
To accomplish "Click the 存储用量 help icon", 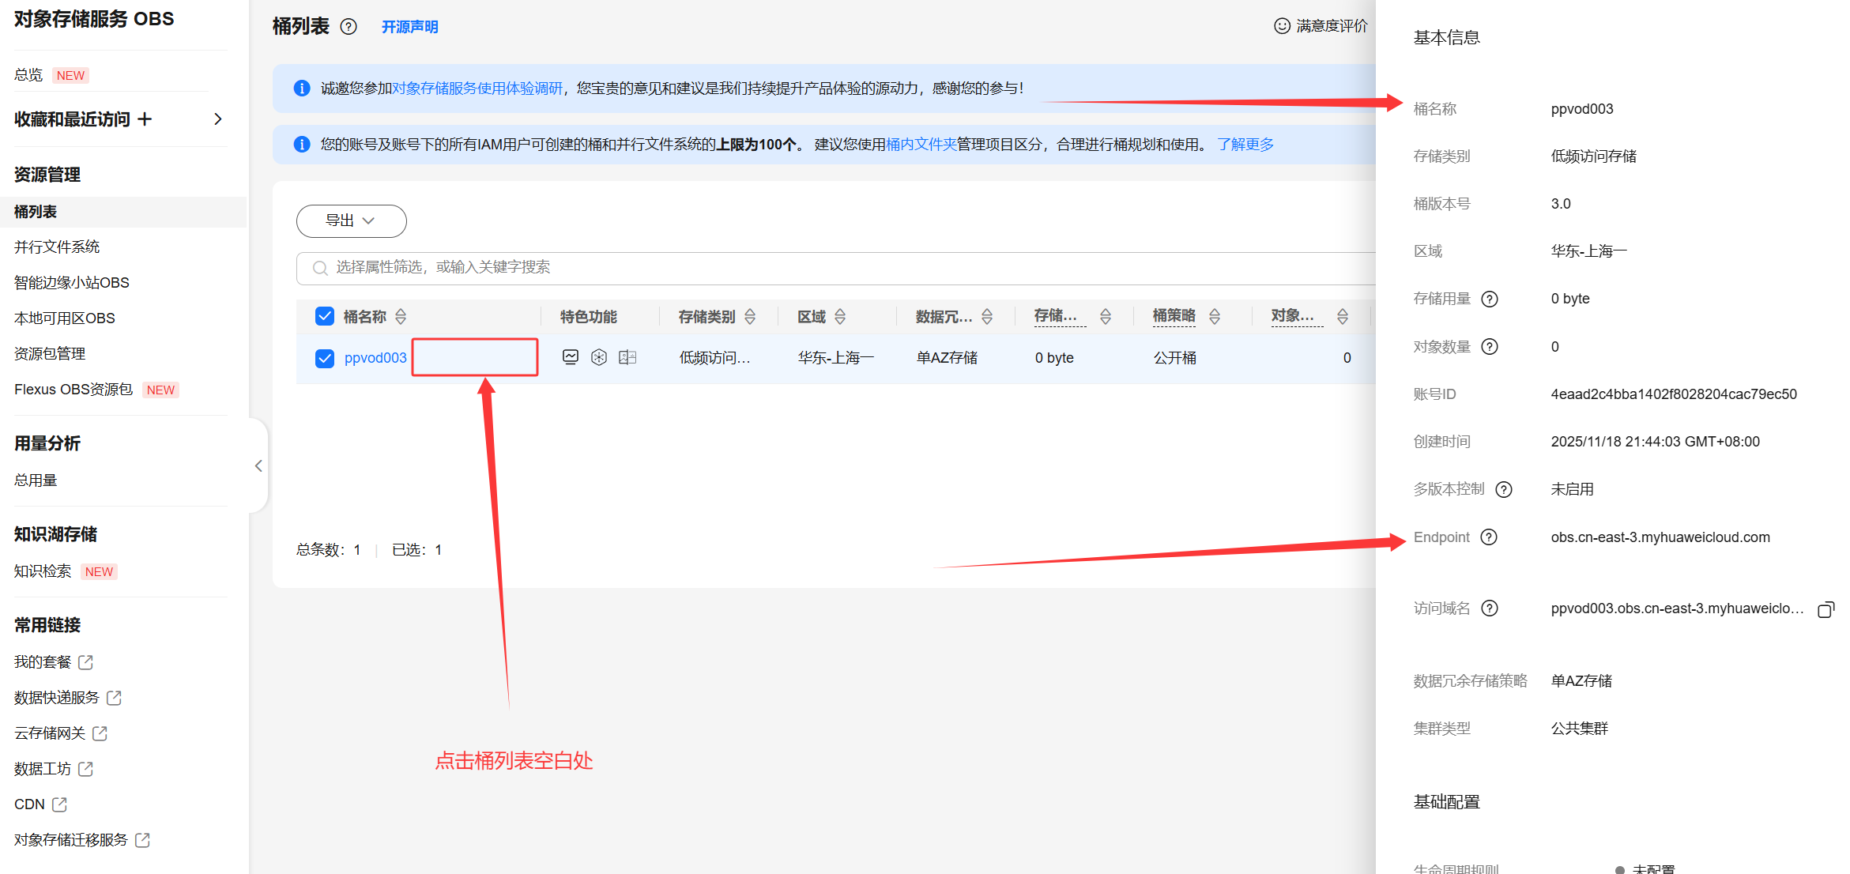I will pos(1490,299).
